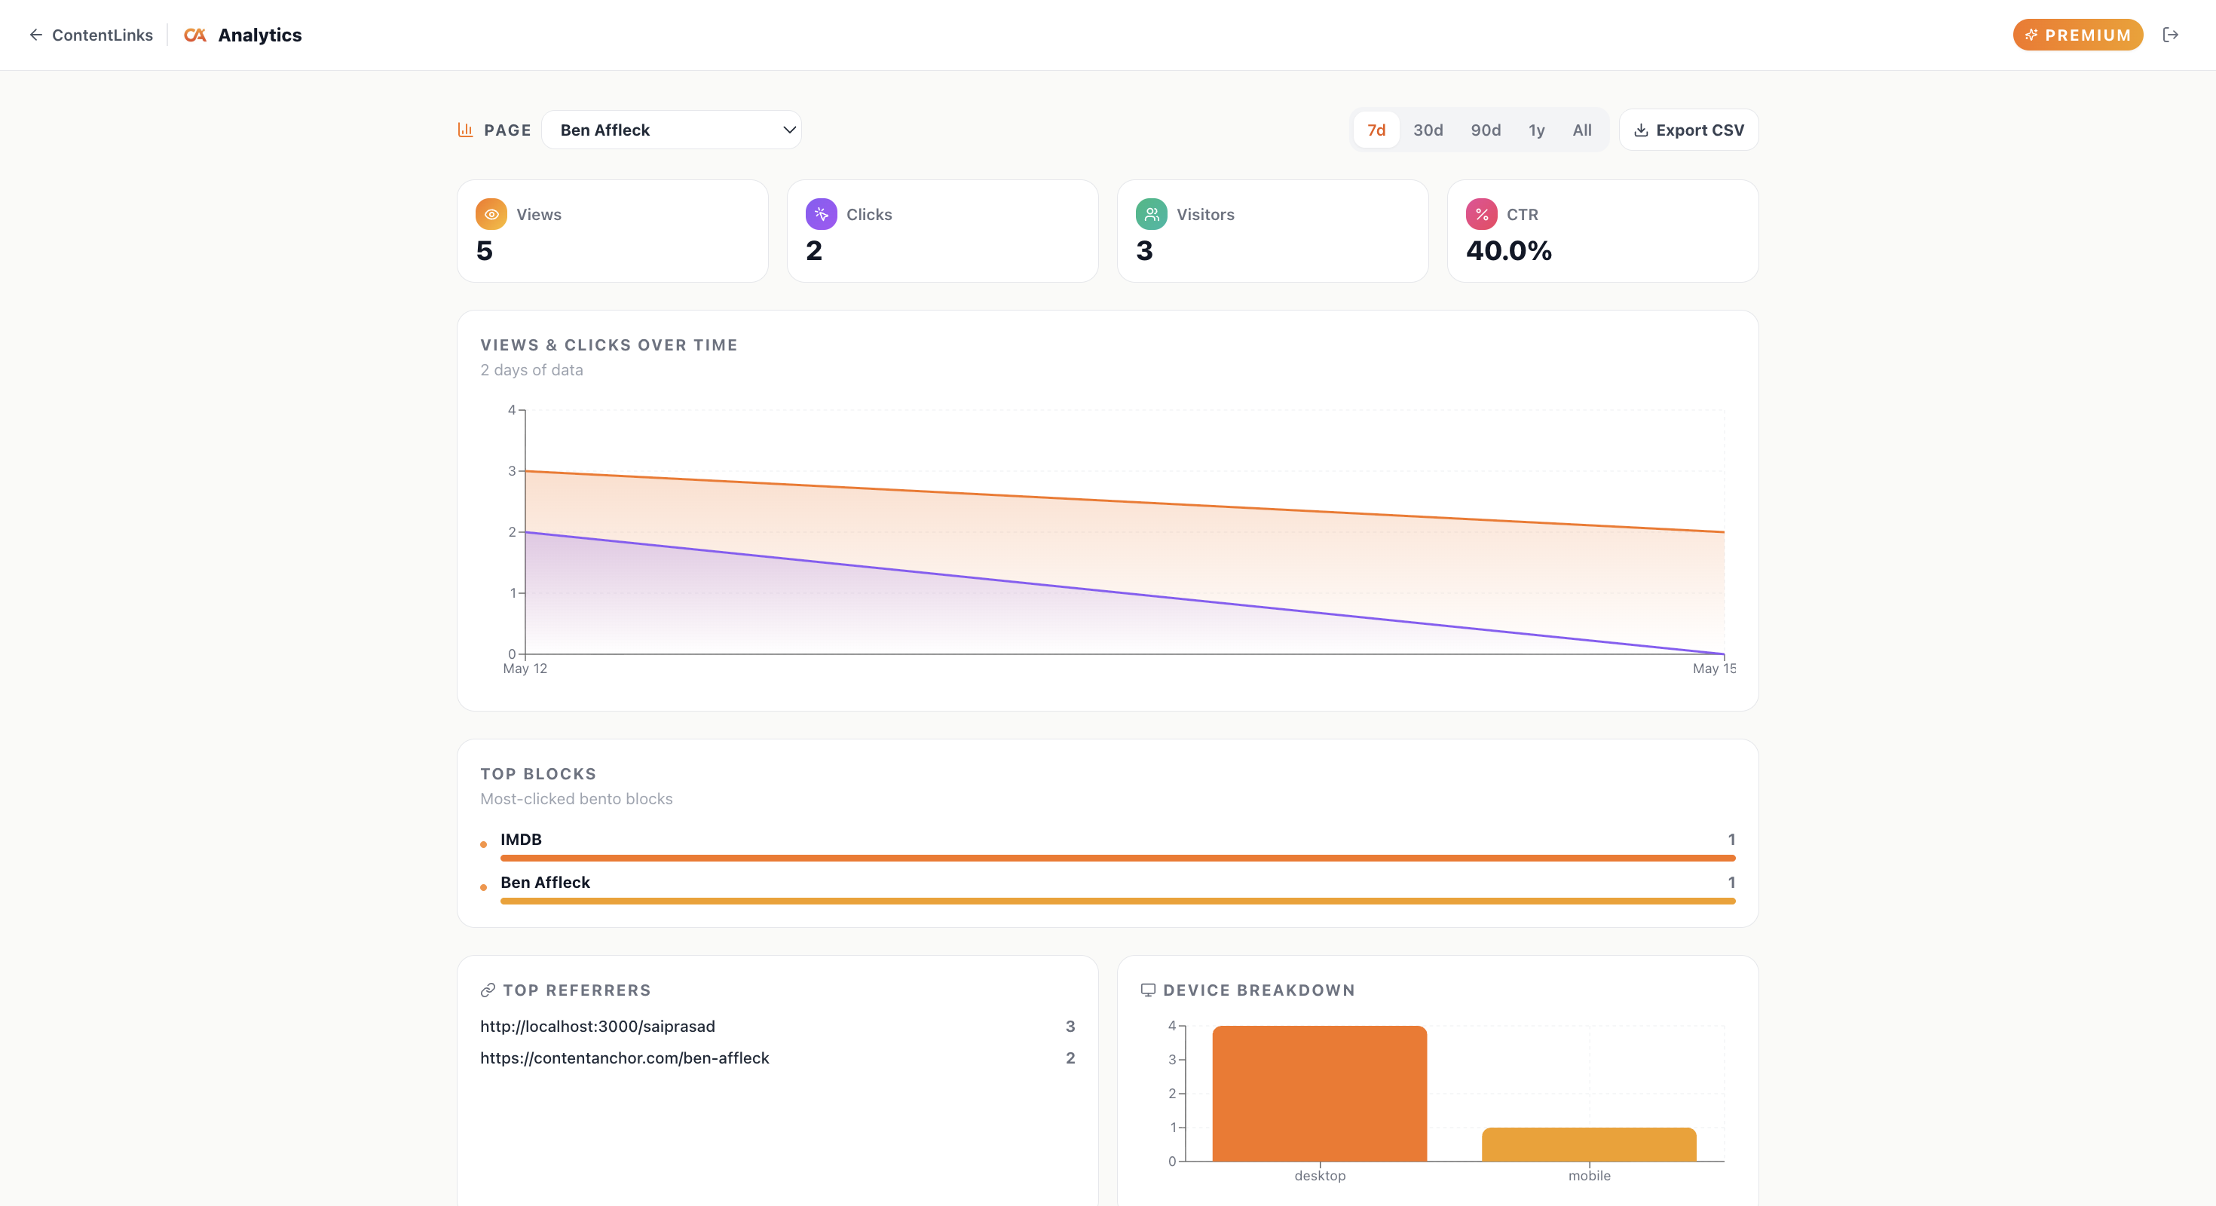Click the orange views line in chart
2216x1206 pixels.
click(x=1125, y=501)
